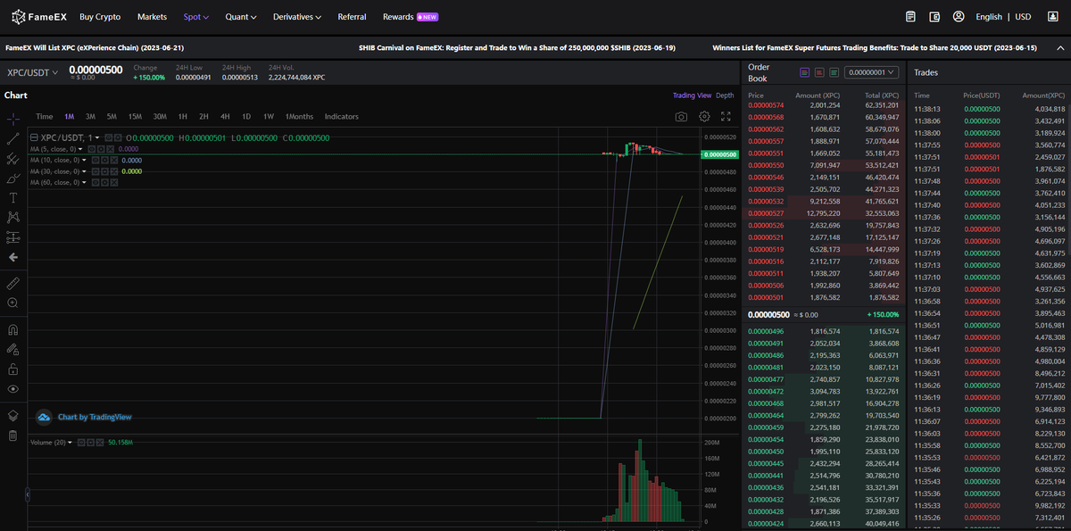Select the text annotation tool

(x=12, y=198)
